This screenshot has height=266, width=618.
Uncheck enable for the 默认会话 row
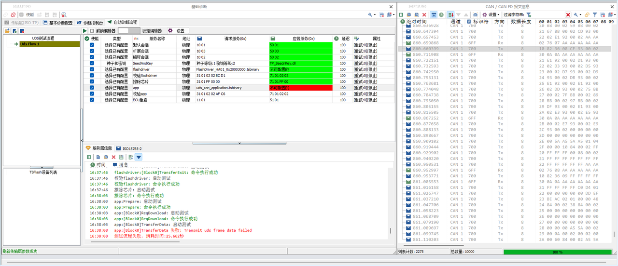coord(92,45)
